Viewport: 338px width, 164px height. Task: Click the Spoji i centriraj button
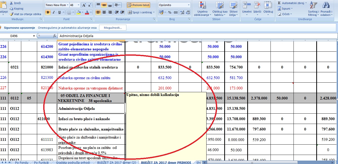tap(140, 12)
